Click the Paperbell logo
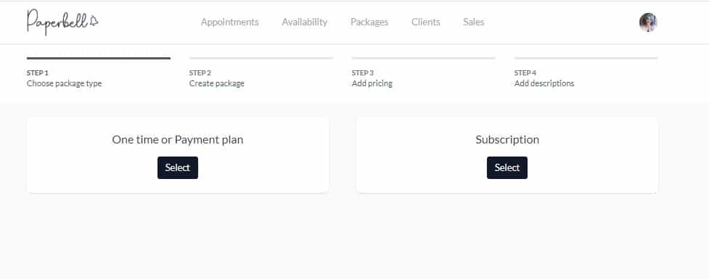The image size is (709, 279). click(62, 21)
